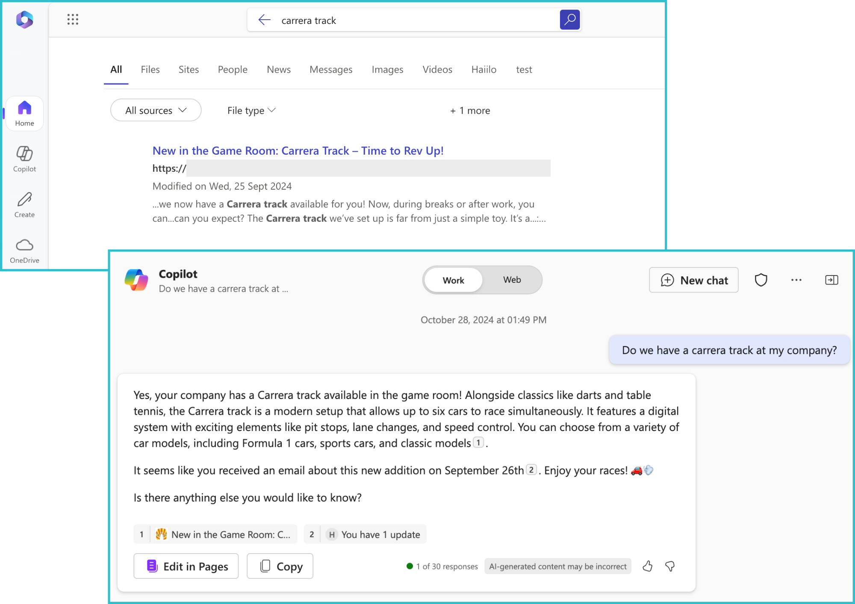Switch Copilot to Web mode
This screenshot has width=855, height=604.
coord(512,280)
